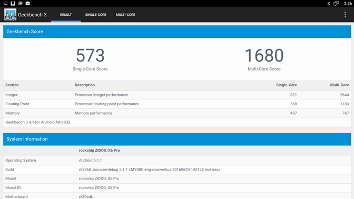Viewport: 354px width, 199px height.
Task: Select Processor integer performance description
Action: pyautogui.click(x=101, y=95)
